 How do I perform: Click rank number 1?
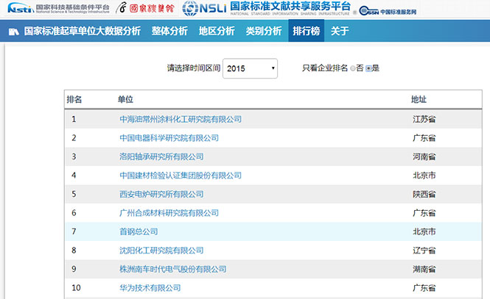pos(74,119)
